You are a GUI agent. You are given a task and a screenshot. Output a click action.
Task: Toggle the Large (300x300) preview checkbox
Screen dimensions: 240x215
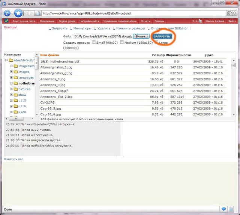(x=156, y=43)
